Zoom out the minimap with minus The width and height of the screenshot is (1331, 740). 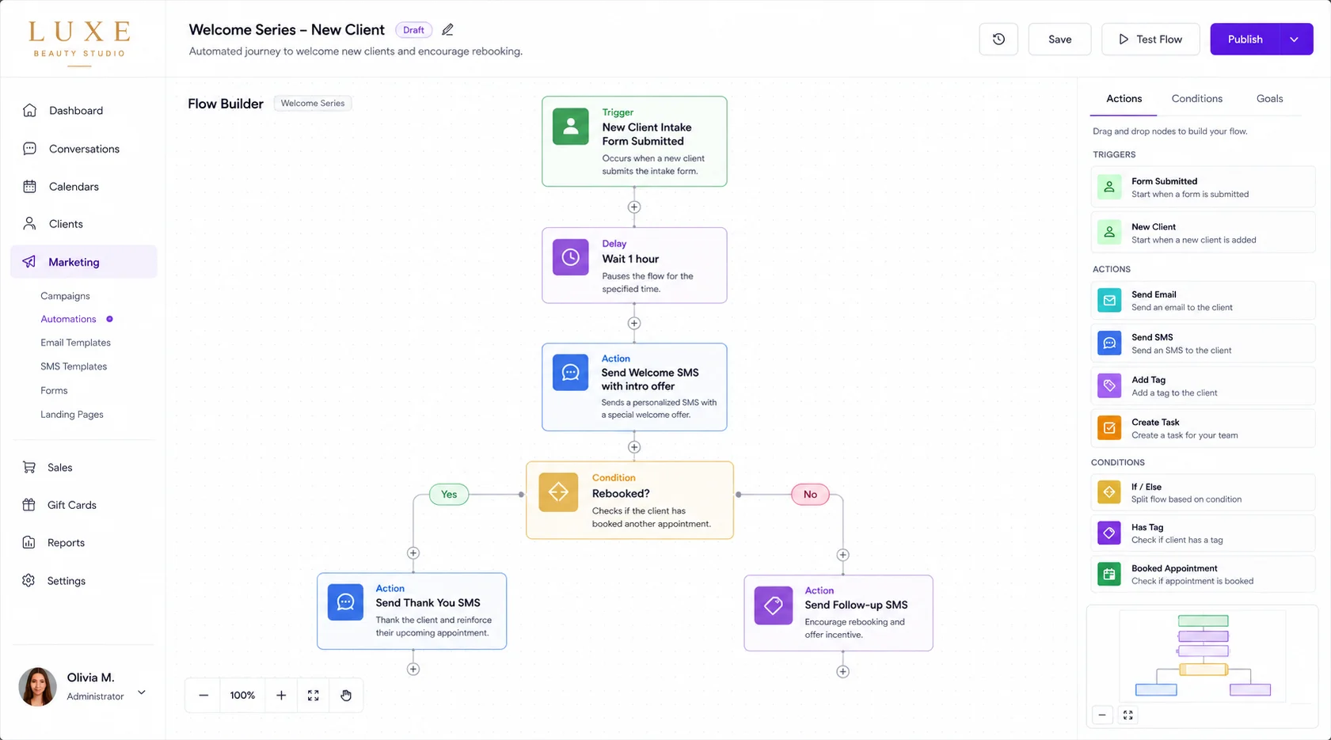pos(1102,715)
